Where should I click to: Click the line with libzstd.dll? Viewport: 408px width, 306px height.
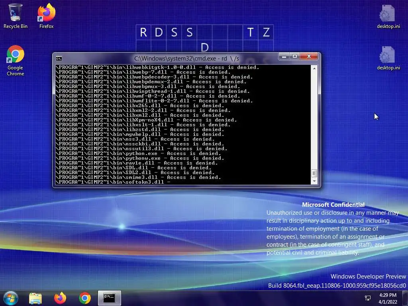pyautogui.click(x=140, y=129)
